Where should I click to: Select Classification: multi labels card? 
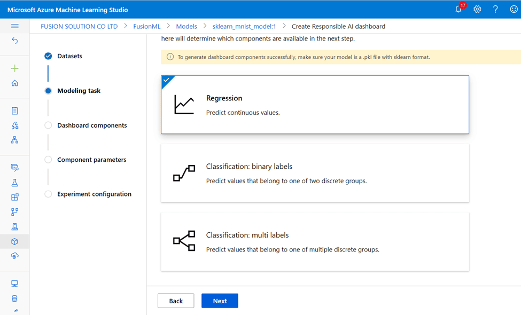[315, 242]
